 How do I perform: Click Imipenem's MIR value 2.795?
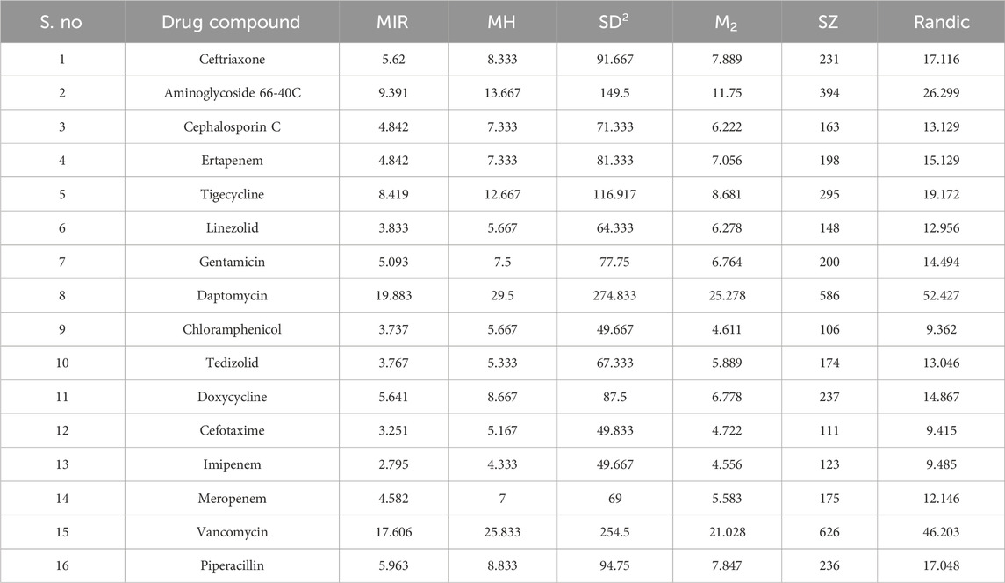click(x=389, y=464)
